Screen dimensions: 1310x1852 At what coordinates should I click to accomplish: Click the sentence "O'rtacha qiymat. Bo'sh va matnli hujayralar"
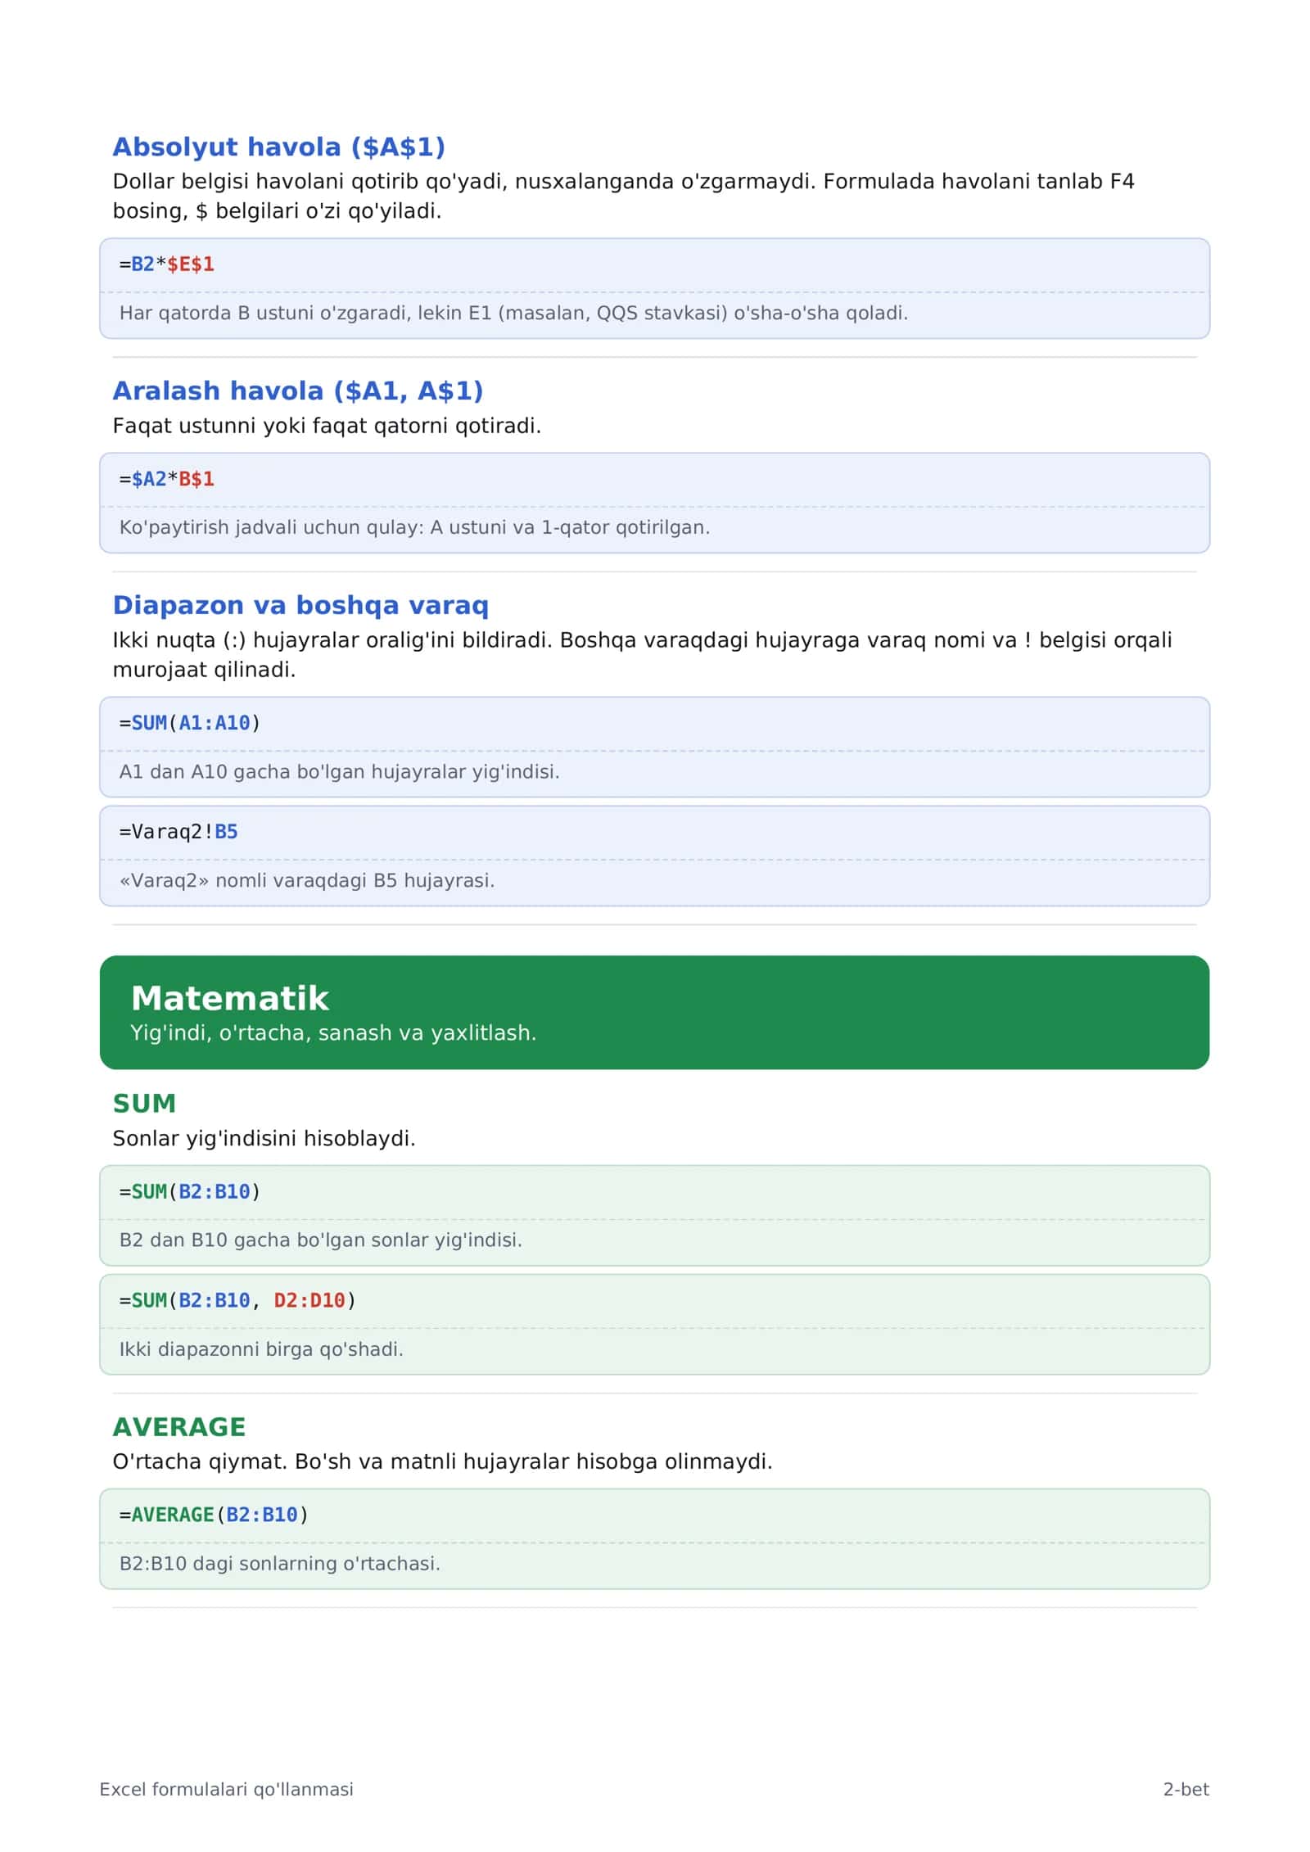click(x=442, y=1461)
